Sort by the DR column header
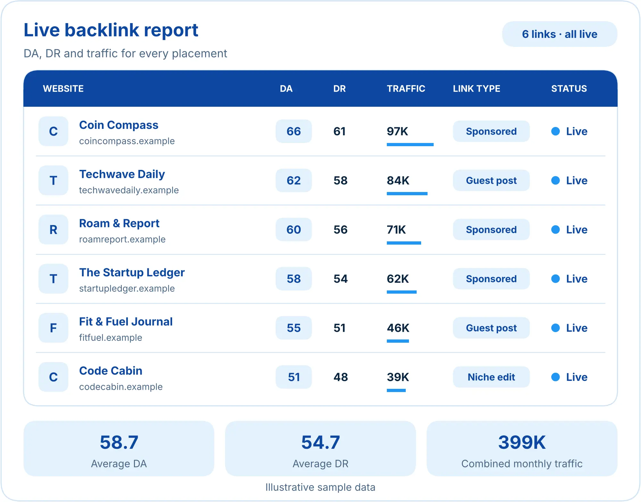 click(340, 88)
